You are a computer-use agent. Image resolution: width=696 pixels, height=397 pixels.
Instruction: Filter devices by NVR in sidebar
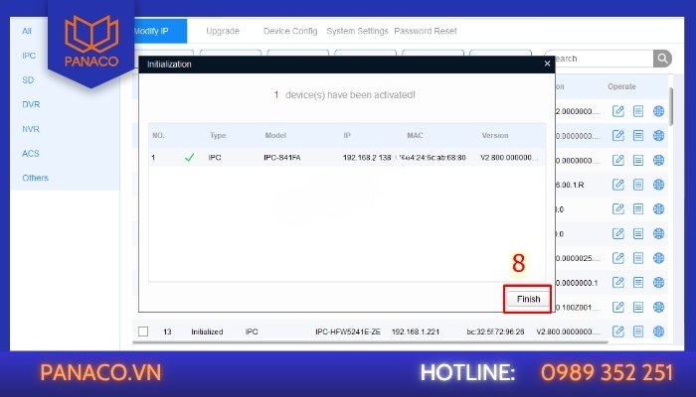[31, 128]
